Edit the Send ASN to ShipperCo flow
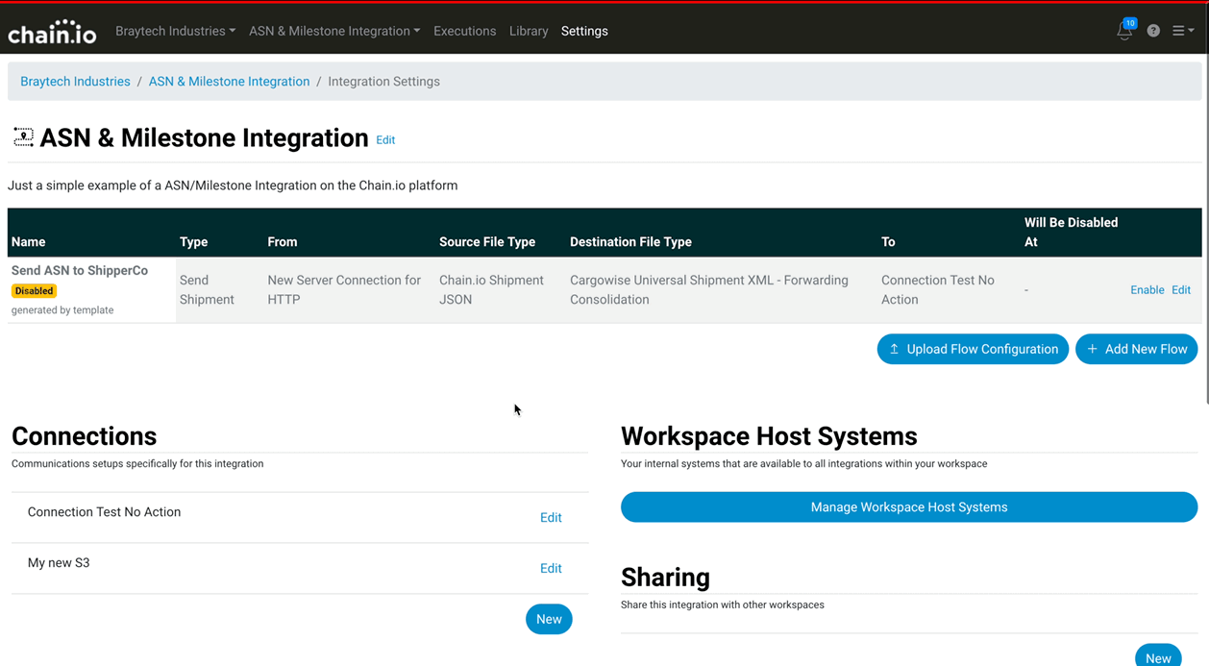Viewport: 1209px width, 666px height. tap(1181, 290)
